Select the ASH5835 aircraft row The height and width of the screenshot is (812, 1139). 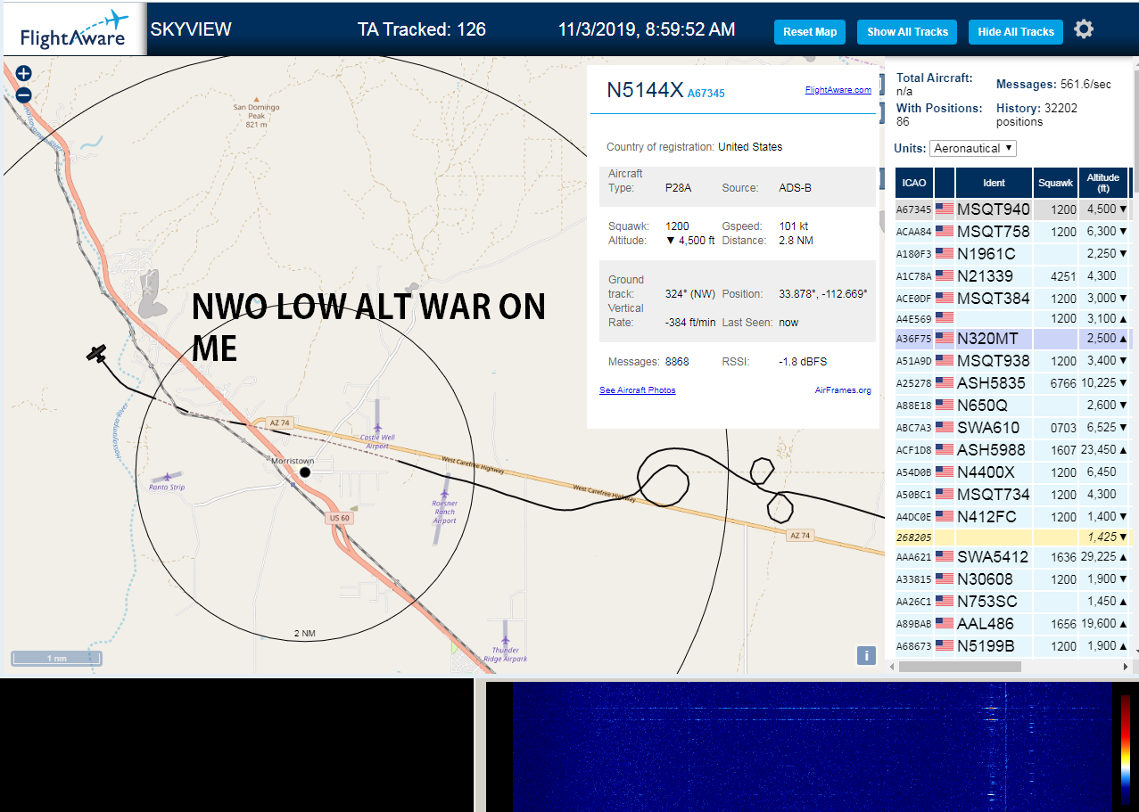coord(1012,383)
